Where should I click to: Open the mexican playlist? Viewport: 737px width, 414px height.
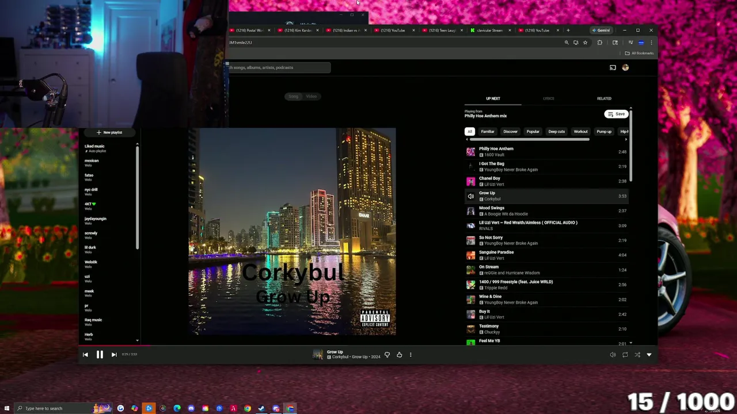[x=109, y=163]
